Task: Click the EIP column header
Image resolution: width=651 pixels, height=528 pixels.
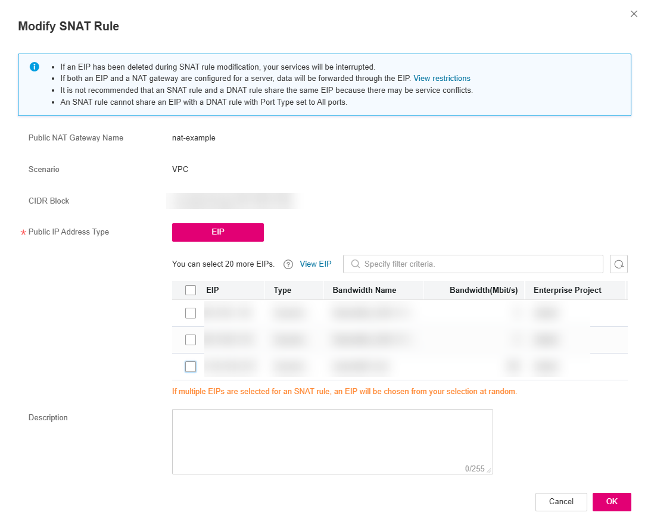Action: tap(213, 290)
